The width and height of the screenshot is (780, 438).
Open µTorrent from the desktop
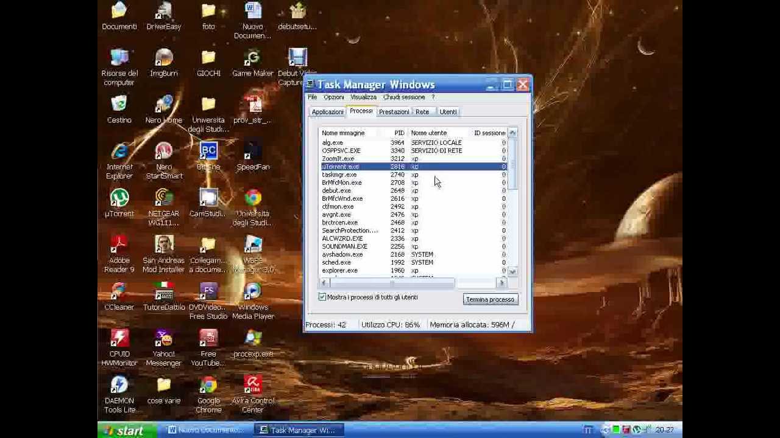tap(119, 199)
